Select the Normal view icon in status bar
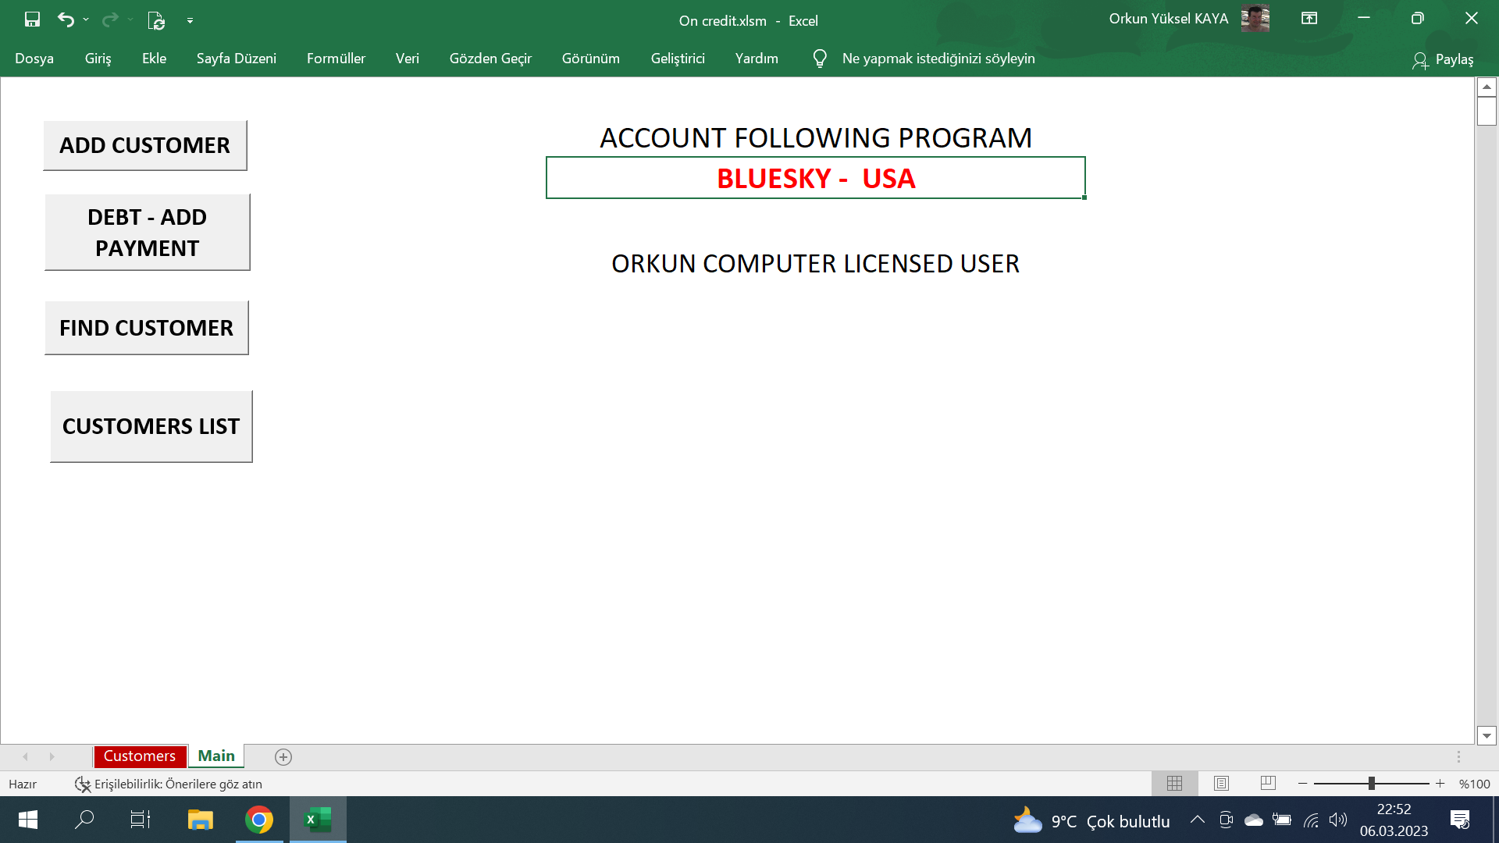This screenshot has height=843, width=1499. coord(1174,783)
